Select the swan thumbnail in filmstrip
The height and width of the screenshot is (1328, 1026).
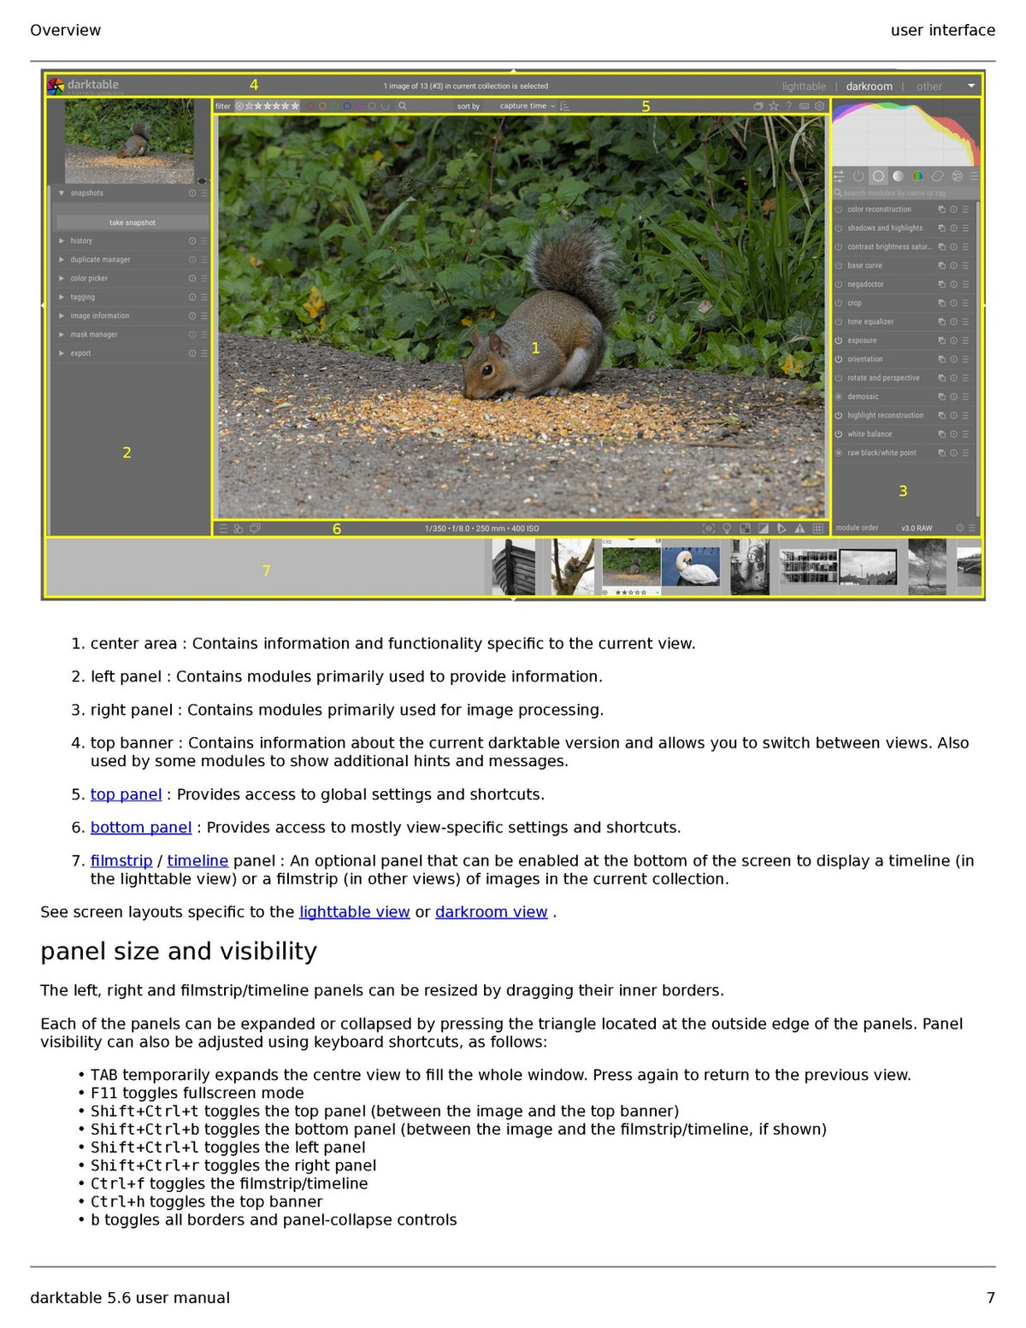click(x=691, y=567)
